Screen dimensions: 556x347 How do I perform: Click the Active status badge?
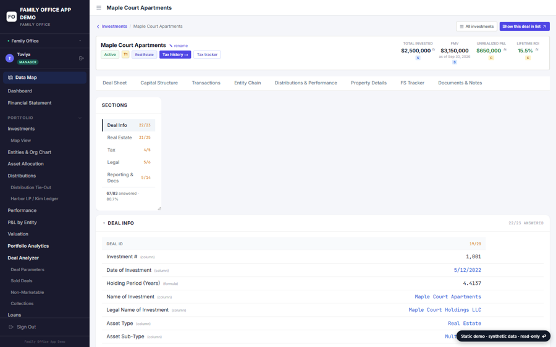(x=110, y=54)
